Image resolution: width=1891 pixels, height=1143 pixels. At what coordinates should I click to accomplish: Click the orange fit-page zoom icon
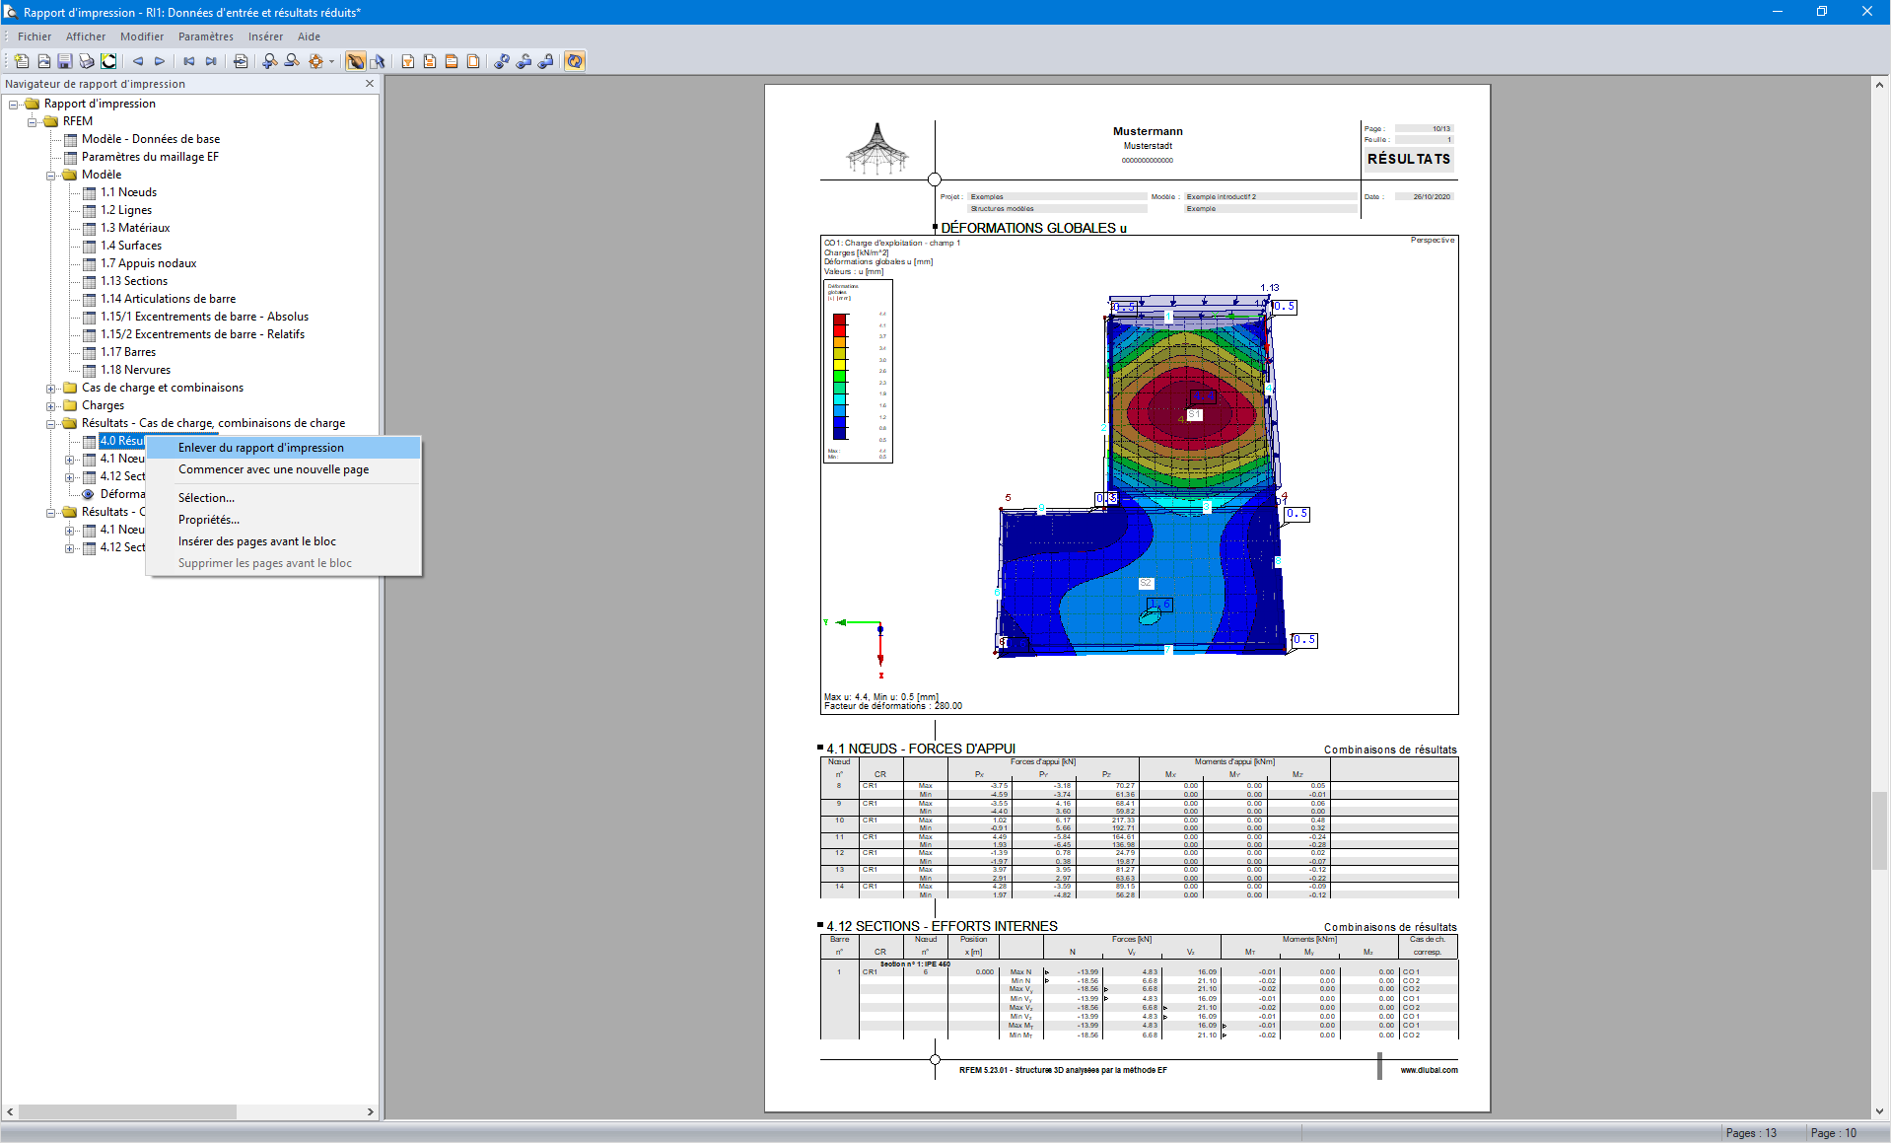pos(315,61)
